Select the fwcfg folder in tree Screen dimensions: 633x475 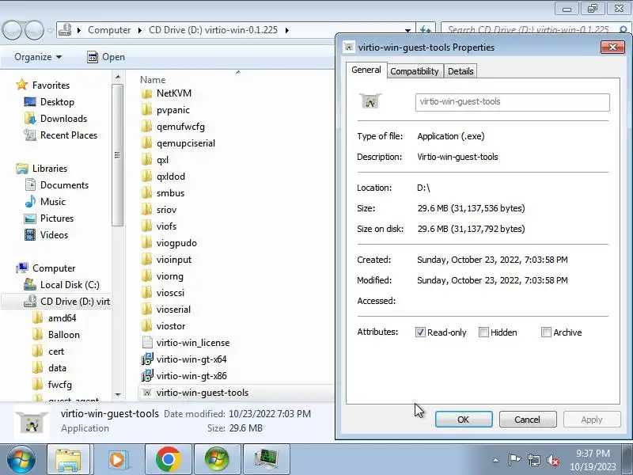(x=60, y=385)
